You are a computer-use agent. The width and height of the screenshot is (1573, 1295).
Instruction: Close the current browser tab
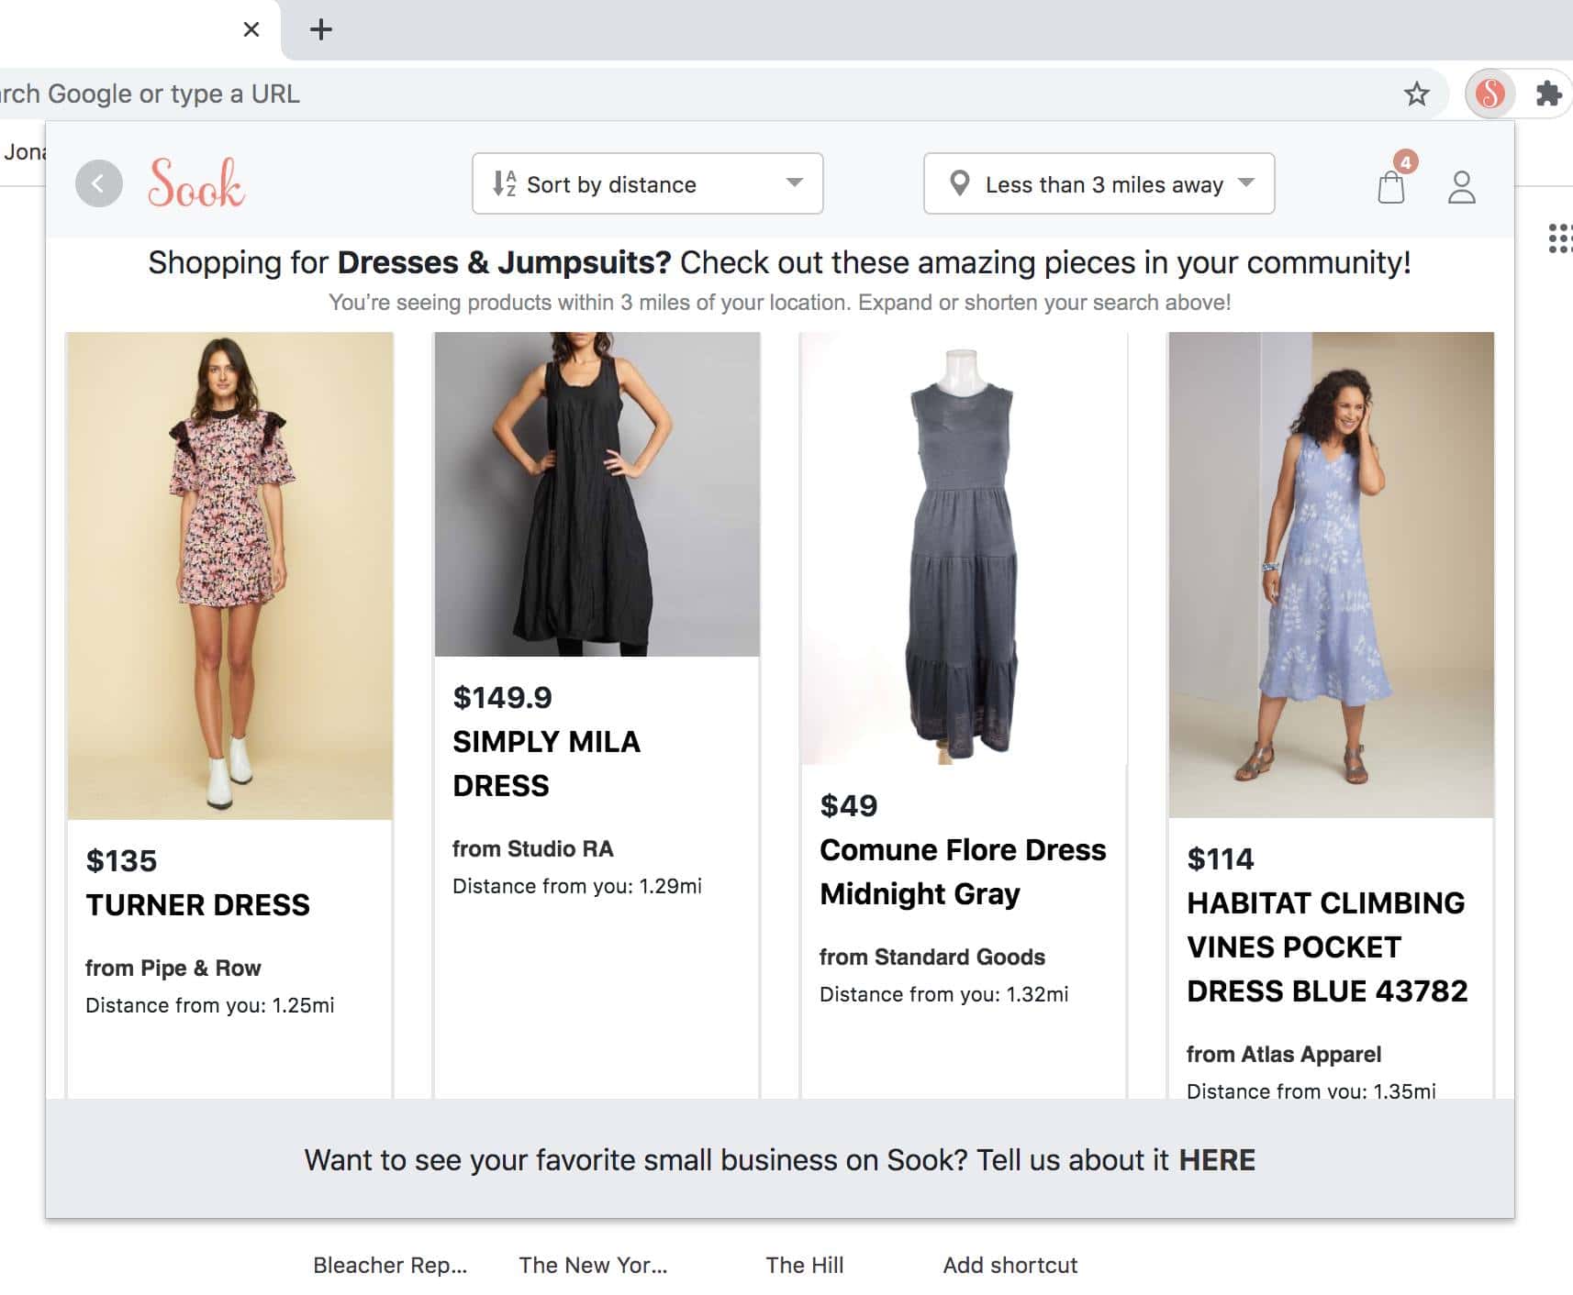[251, 29]
